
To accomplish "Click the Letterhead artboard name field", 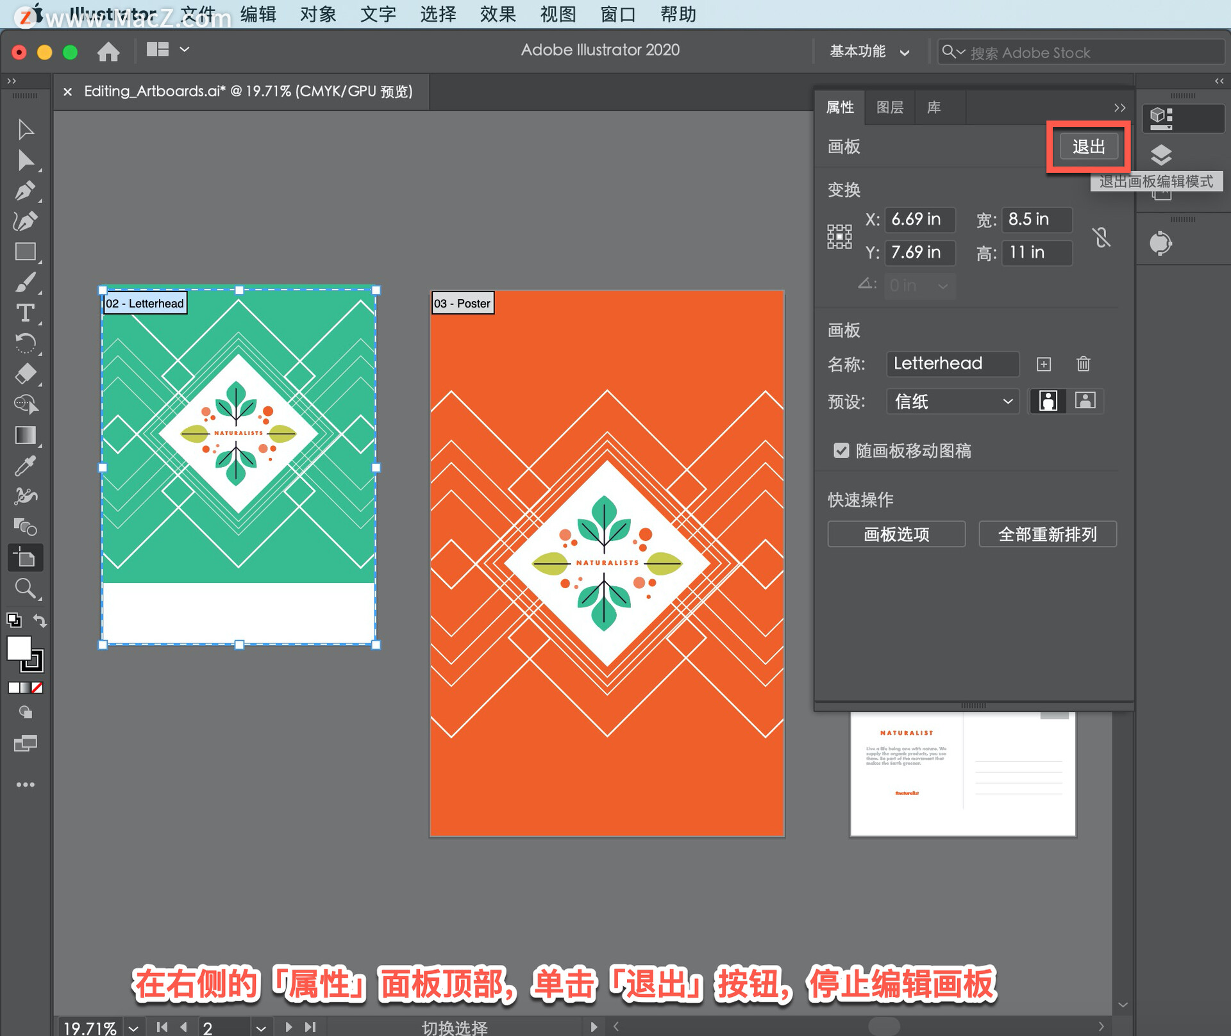I will (952, 363).
